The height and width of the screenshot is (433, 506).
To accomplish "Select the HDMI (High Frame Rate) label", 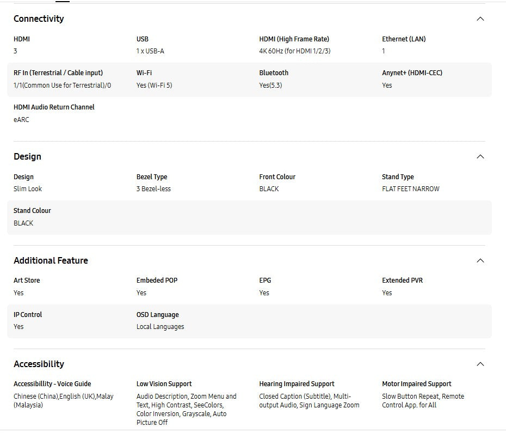I will (x=294, y=39).
